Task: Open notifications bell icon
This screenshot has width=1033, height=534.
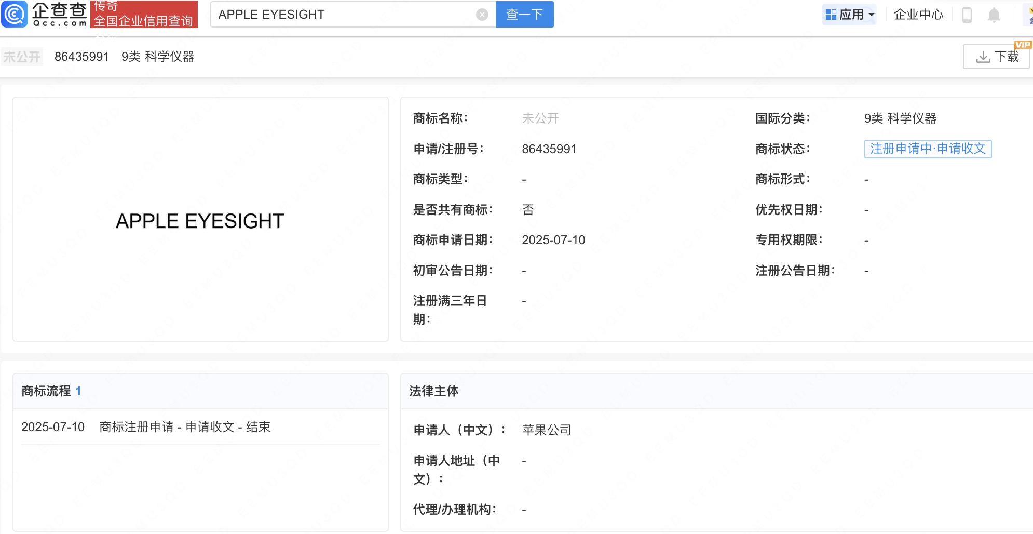Action: [x=994, y=15]
